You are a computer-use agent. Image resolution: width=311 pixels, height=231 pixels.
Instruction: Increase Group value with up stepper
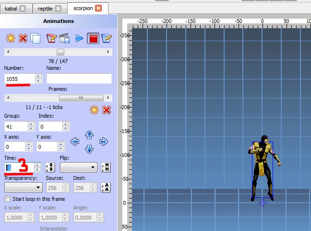tap(31, 124)
